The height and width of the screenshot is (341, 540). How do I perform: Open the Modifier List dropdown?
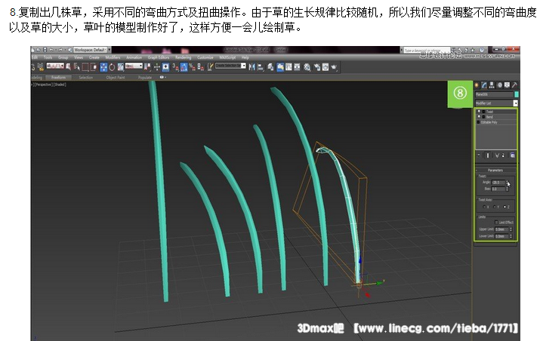[497, 103]
